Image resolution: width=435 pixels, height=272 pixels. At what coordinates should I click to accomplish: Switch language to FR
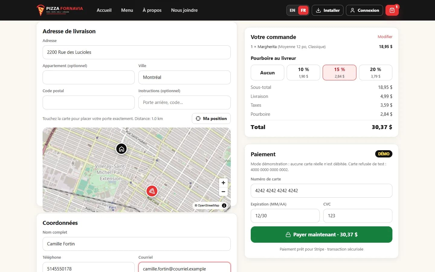tap(303, 10)
